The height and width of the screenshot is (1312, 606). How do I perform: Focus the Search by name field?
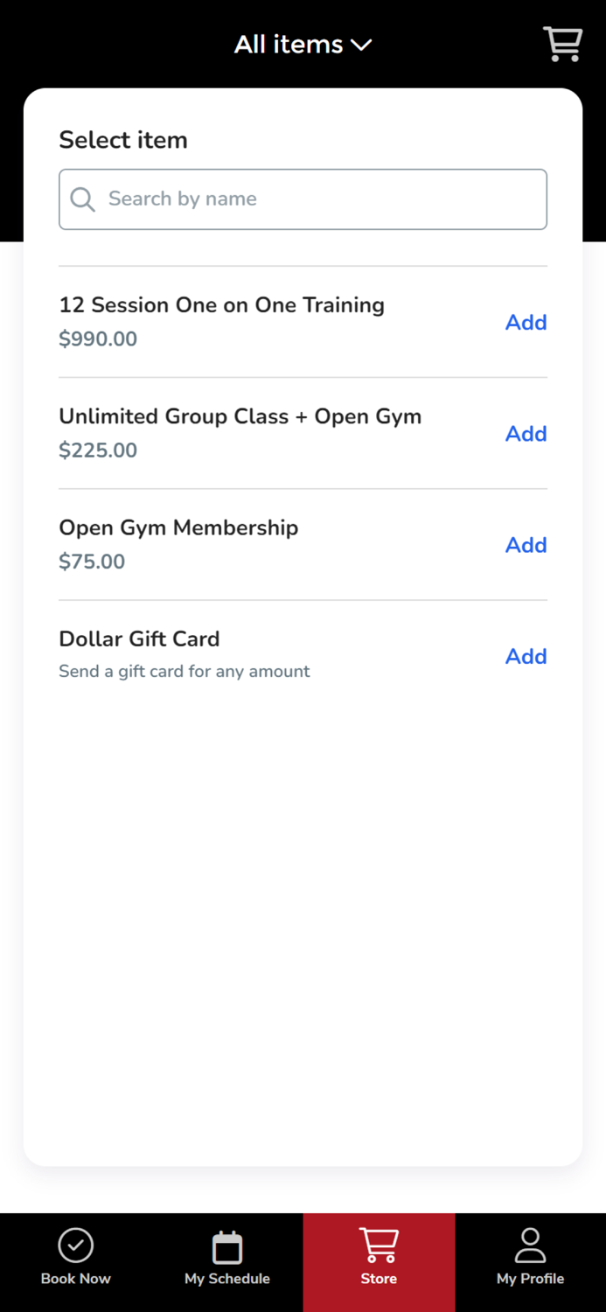[x=303, y=199]
